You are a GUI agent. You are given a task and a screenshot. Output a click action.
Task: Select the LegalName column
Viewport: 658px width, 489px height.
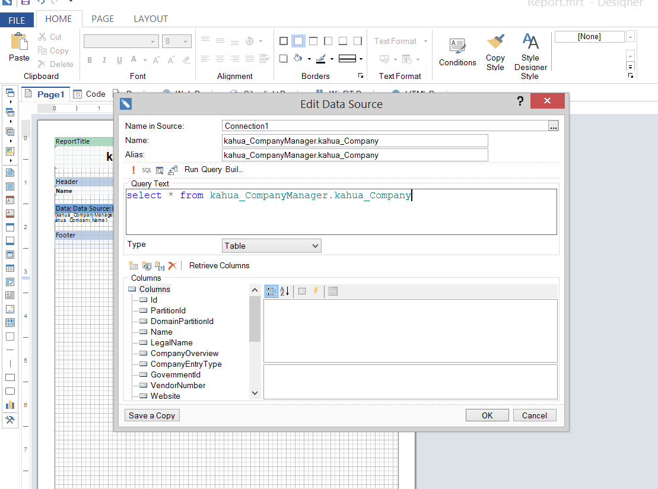(171, 342)
